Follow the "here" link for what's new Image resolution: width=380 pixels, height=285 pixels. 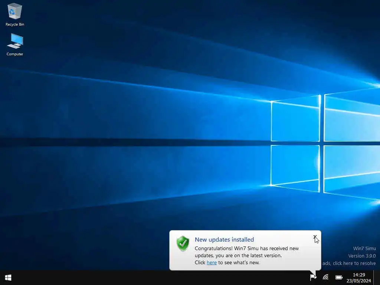point(212,262)
